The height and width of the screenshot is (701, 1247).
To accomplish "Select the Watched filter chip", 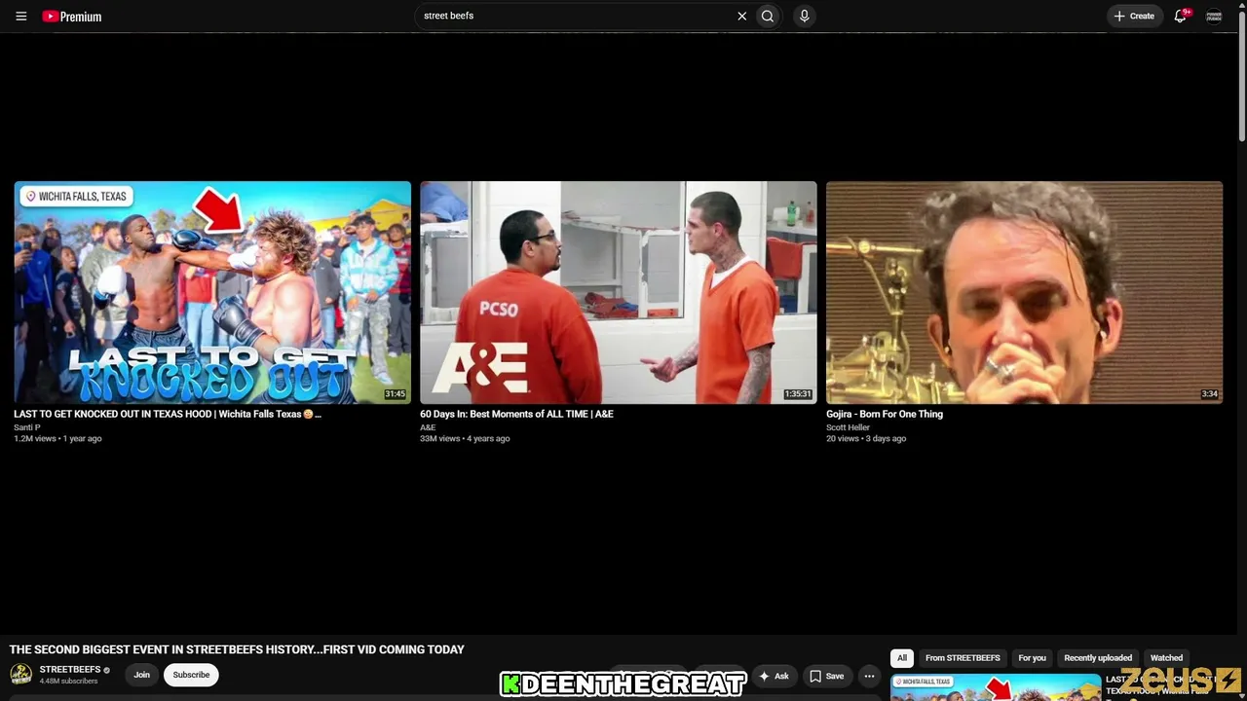I will coord(1166,658).
